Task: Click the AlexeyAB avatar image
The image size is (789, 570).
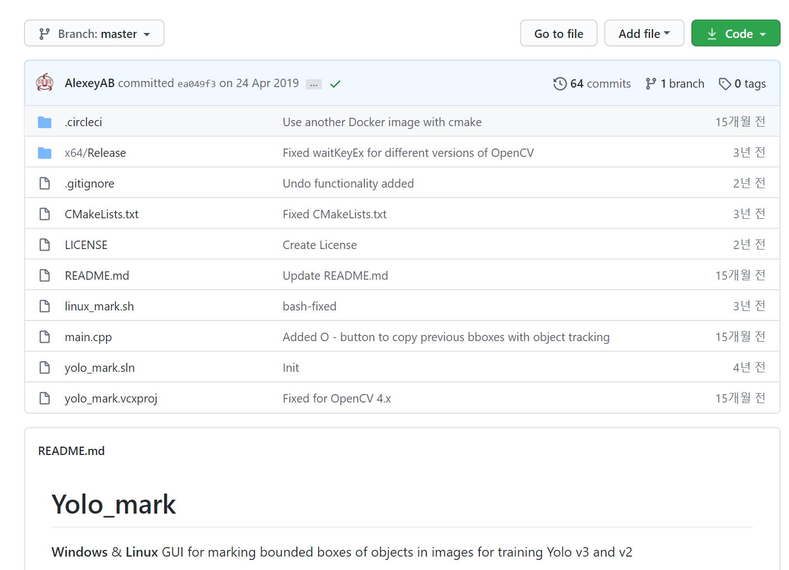Action: (45, 83)
